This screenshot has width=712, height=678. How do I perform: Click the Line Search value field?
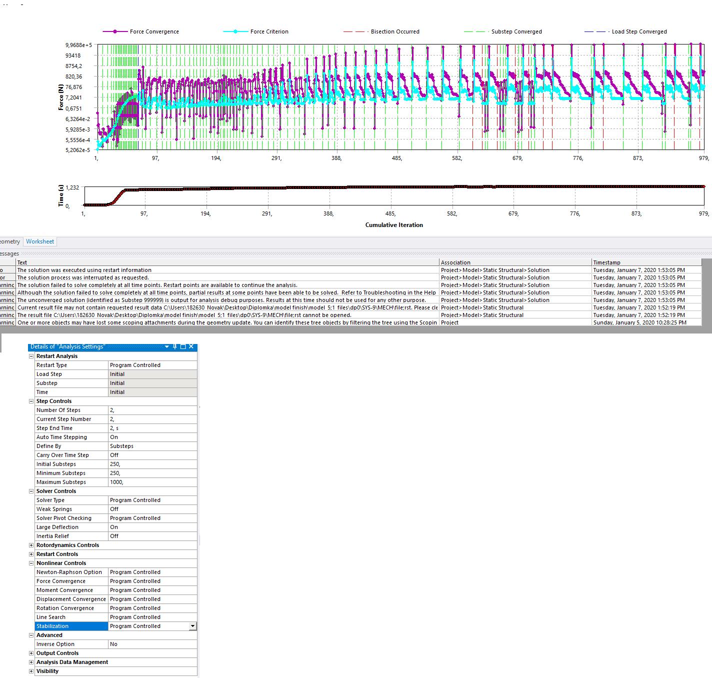tap(152, 617)
